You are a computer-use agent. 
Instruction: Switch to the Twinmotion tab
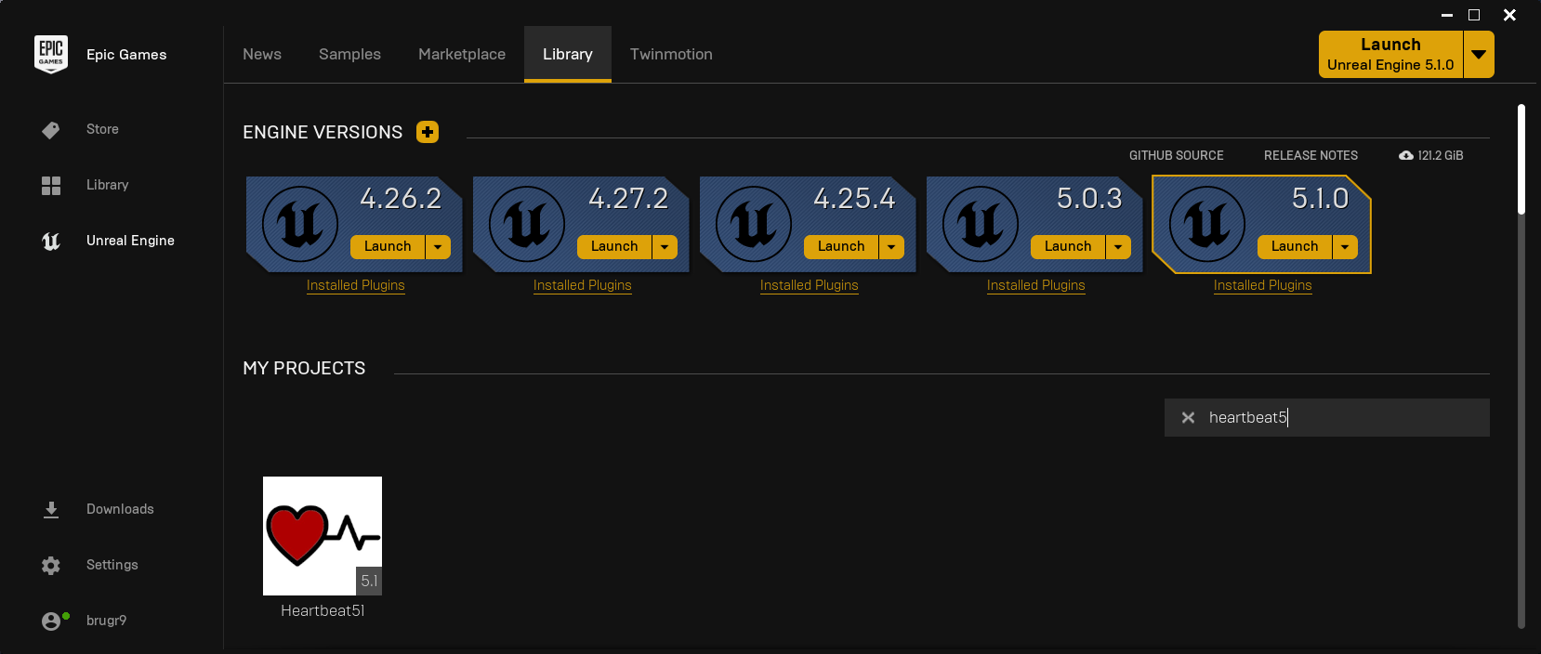[671, 55]
